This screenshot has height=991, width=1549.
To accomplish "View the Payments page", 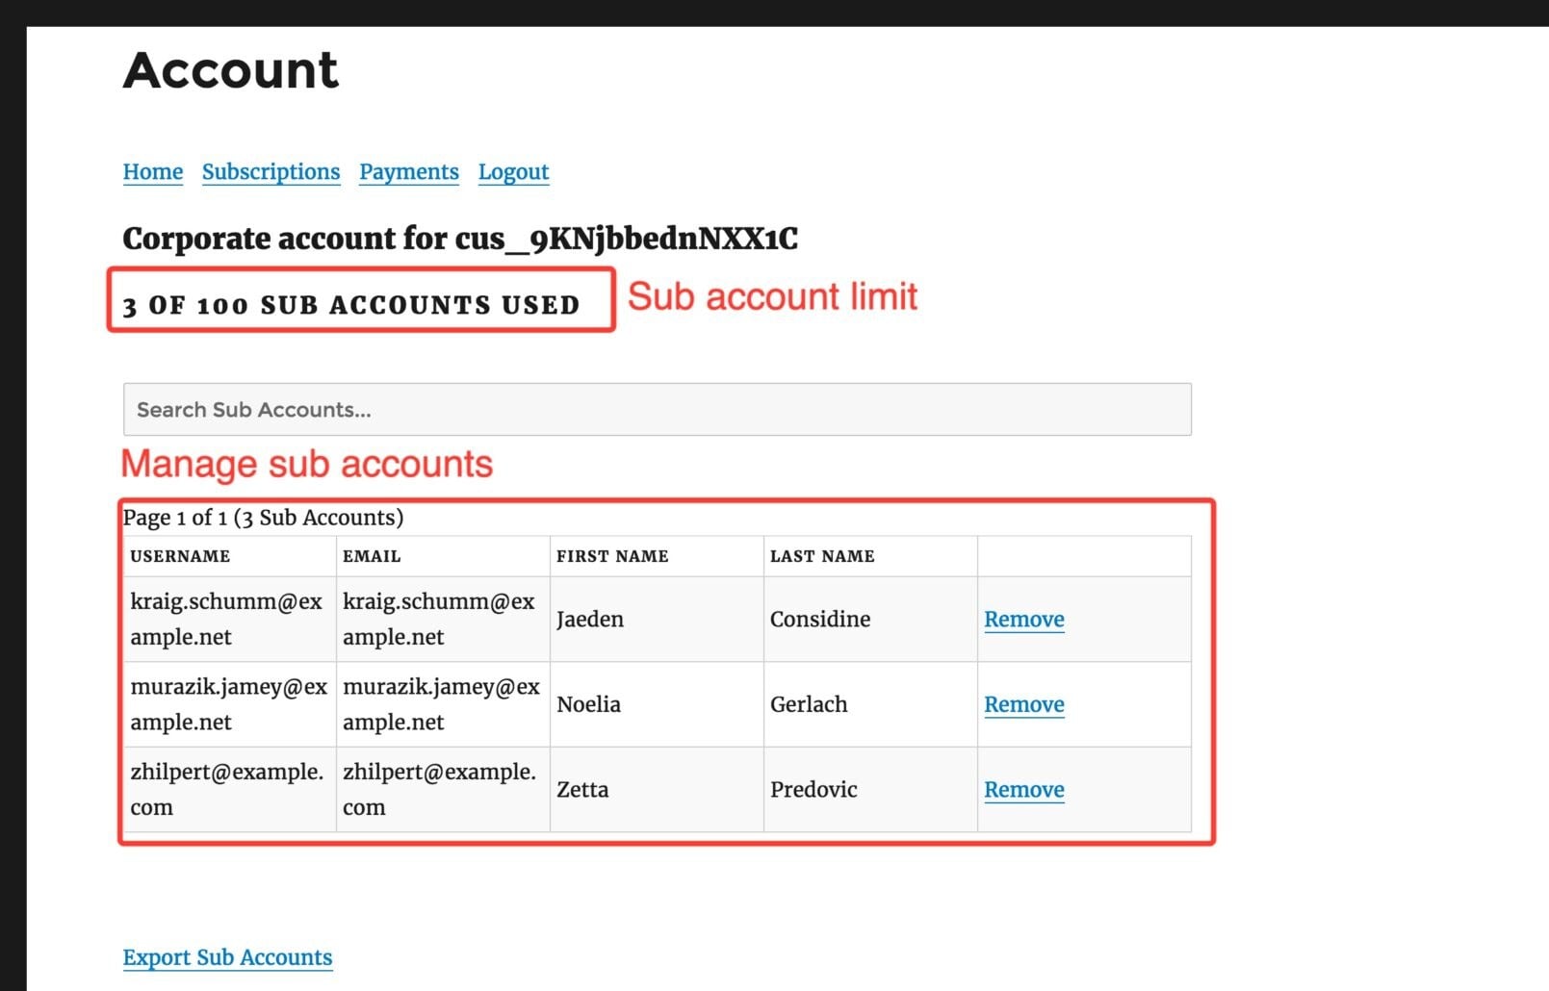I will coord(408,171).
